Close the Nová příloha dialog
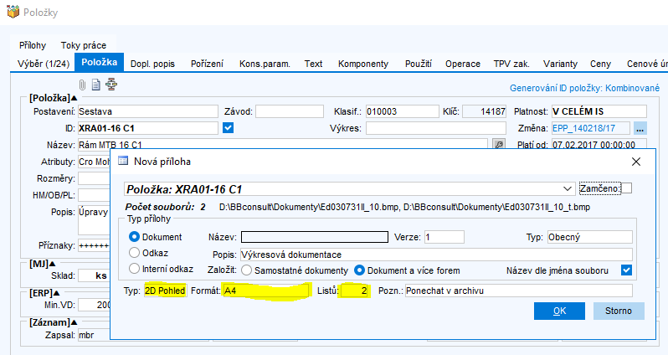The image size is (668, 355). point(636,162)
